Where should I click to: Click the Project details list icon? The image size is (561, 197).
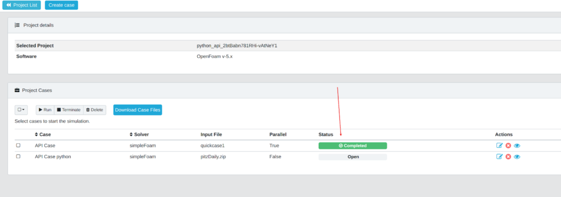click(x=17, y=25)
